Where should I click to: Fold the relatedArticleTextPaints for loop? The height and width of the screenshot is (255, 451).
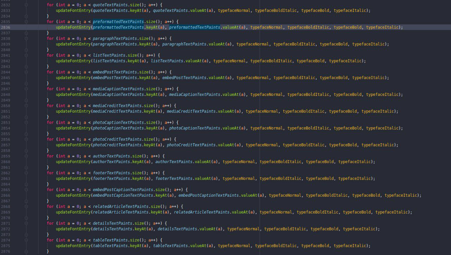click(26, 207)
